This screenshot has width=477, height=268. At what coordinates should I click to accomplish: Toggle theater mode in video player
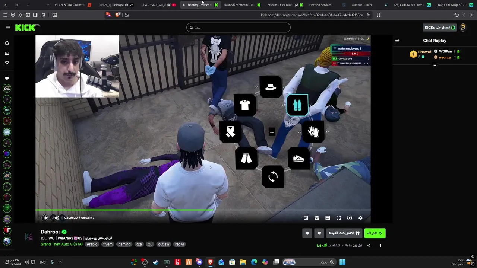click(328, 218)
